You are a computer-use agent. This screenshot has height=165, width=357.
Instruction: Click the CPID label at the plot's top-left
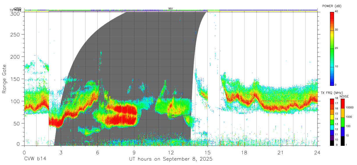pos(18,8)
